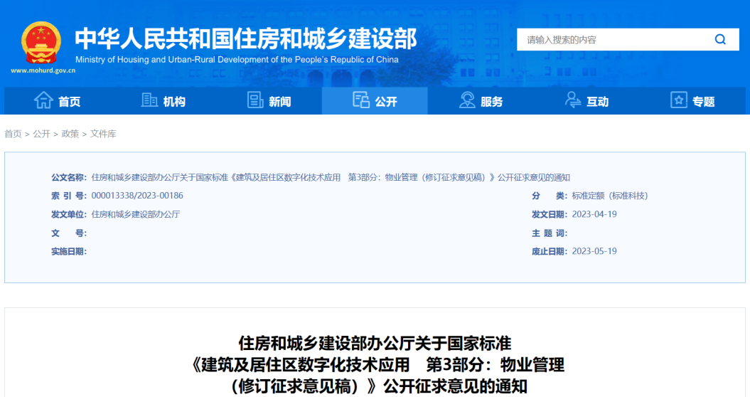750x397 pixels.
Task: Click the document icon for 公开
Action: click(361, 100)
